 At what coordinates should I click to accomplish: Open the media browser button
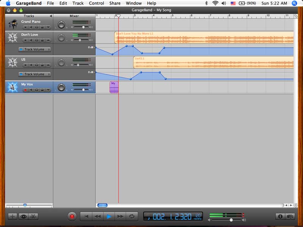point(290,216)
